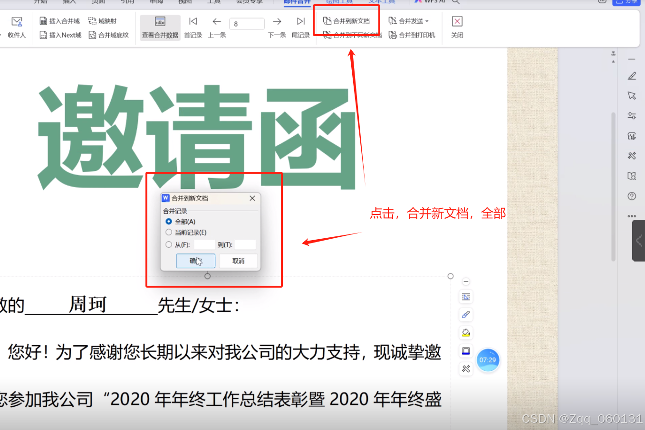The width and height of the screenshot is (645, 430).
Task: Open the 收件人 recipients button
Action: [x=17, y=28]
